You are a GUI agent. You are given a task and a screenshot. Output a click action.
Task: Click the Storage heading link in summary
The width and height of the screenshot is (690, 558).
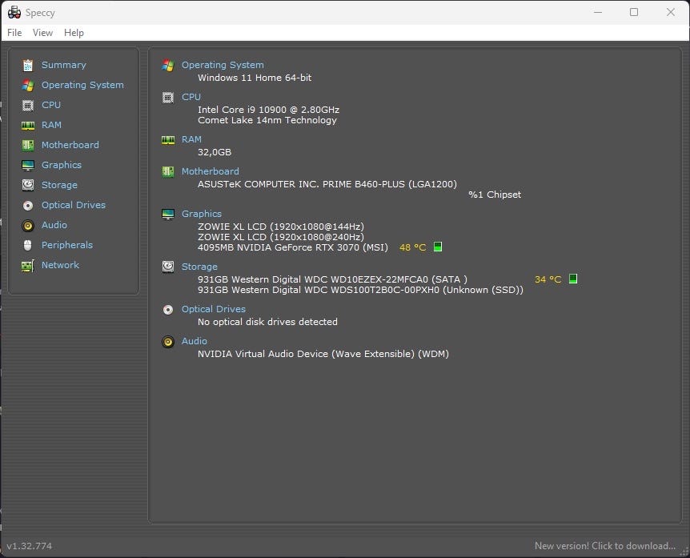point(199,267)
